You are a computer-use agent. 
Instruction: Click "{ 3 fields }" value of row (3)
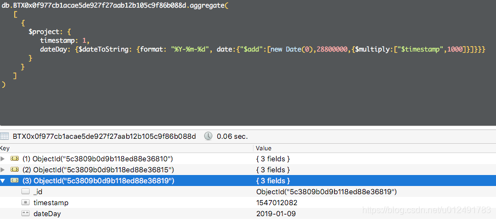click(273, 181)
